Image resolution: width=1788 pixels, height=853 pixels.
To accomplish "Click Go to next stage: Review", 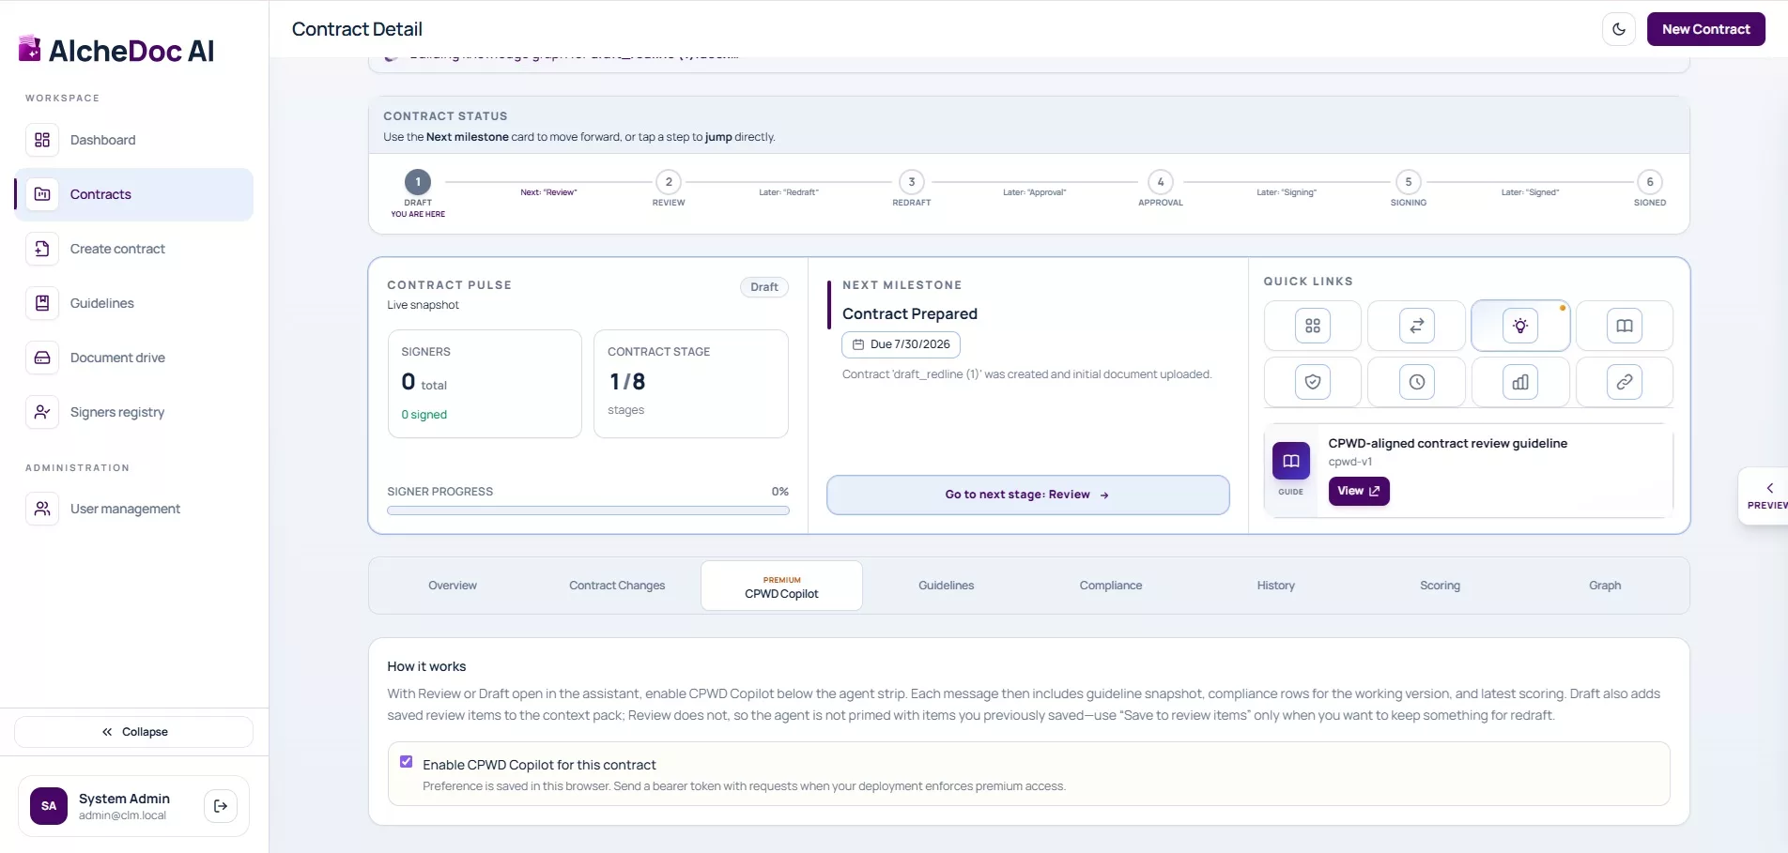I will coord(1027,495).
